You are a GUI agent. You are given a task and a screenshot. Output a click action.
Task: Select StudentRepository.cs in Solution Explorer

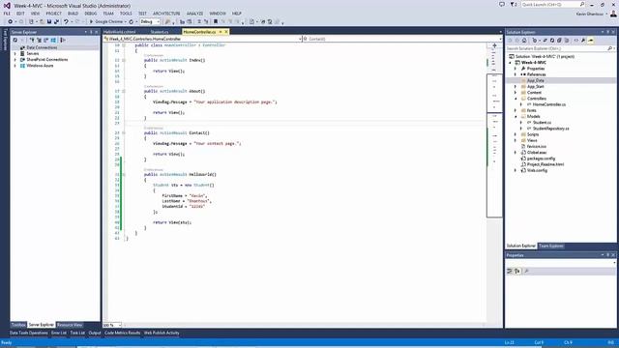[x=550, y=129]
